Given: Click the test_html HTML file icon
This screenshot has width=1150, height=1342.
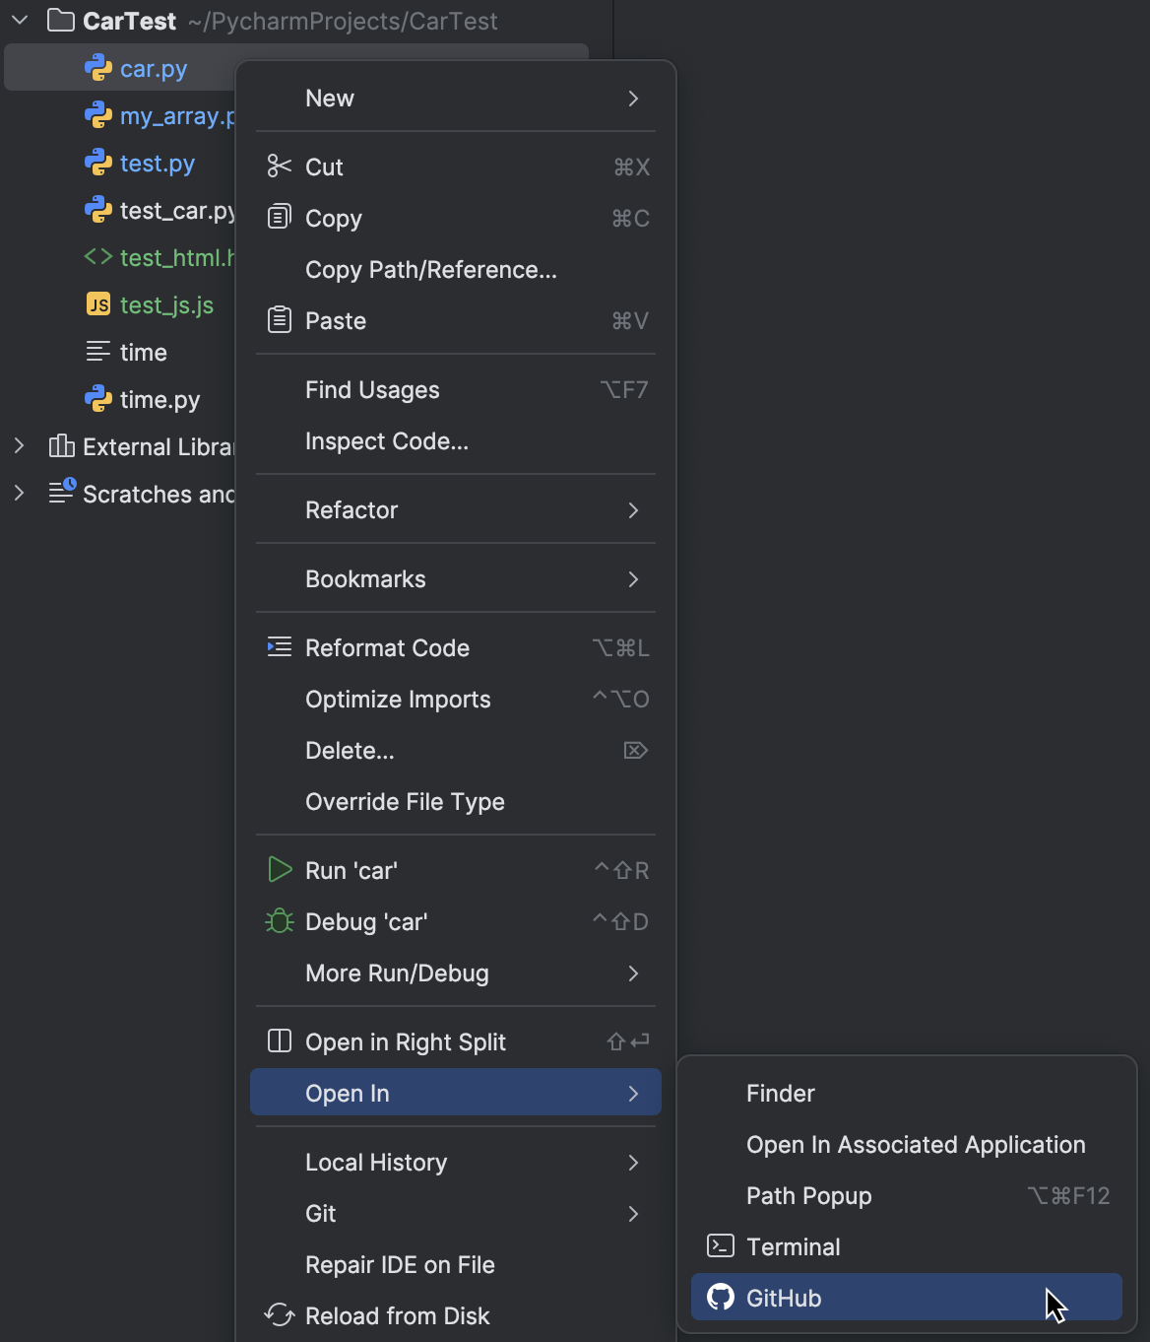Looking at the screenshot, I should (97, 257).
